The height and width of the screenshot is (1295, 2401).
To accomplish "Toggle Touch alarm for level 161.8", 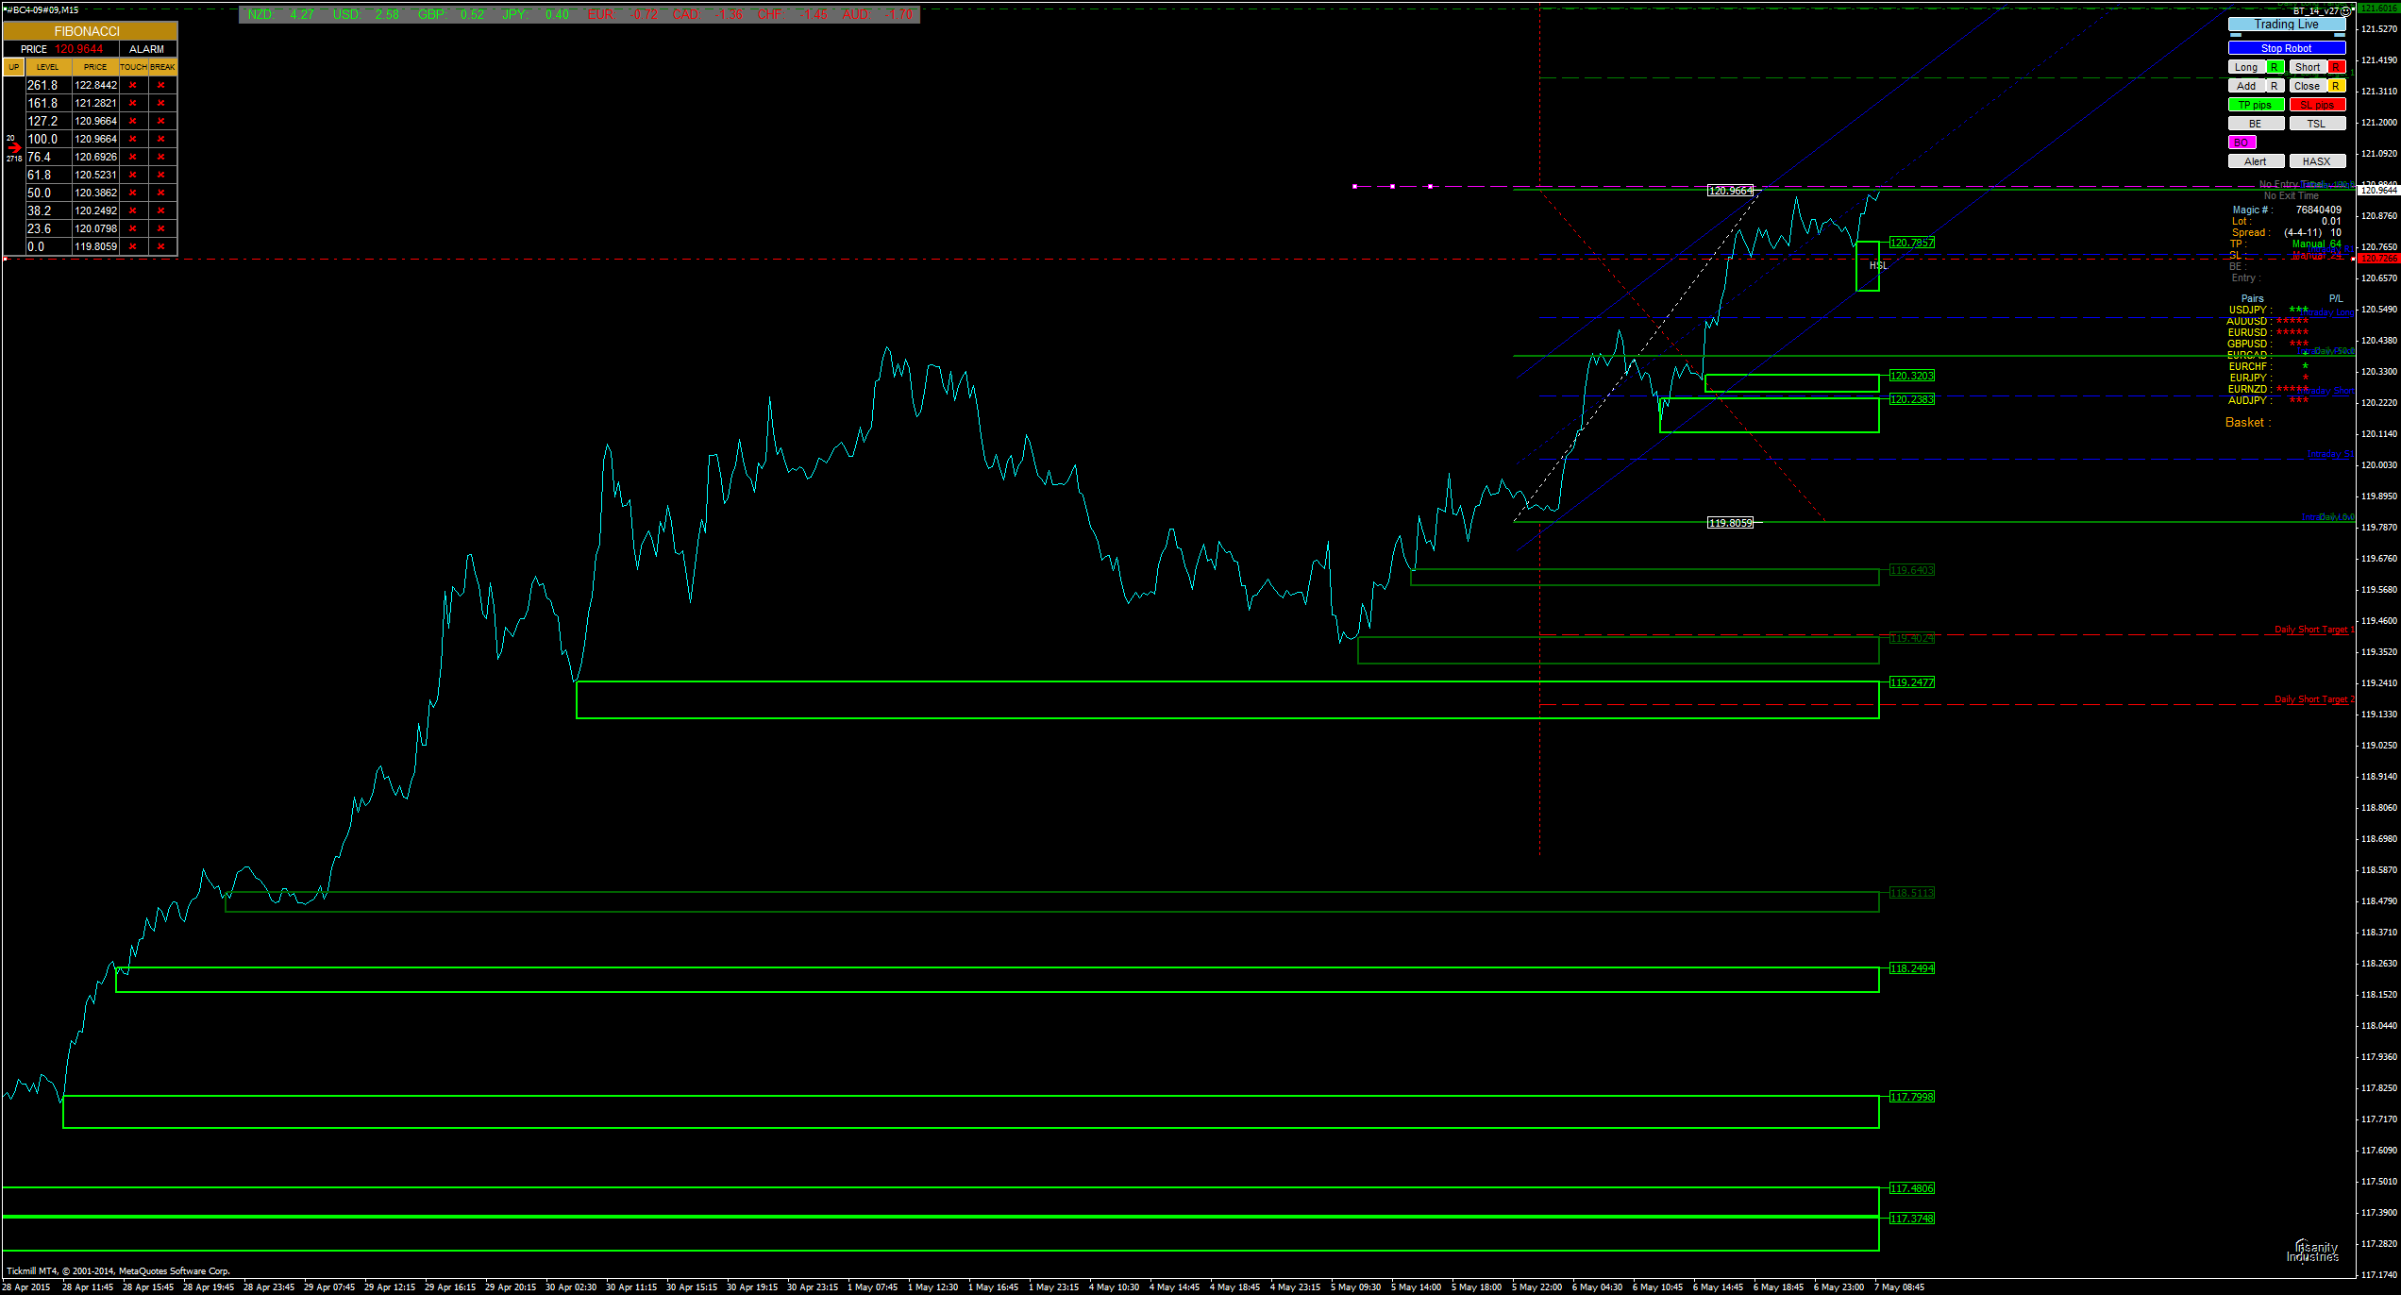I will [133, 103].
